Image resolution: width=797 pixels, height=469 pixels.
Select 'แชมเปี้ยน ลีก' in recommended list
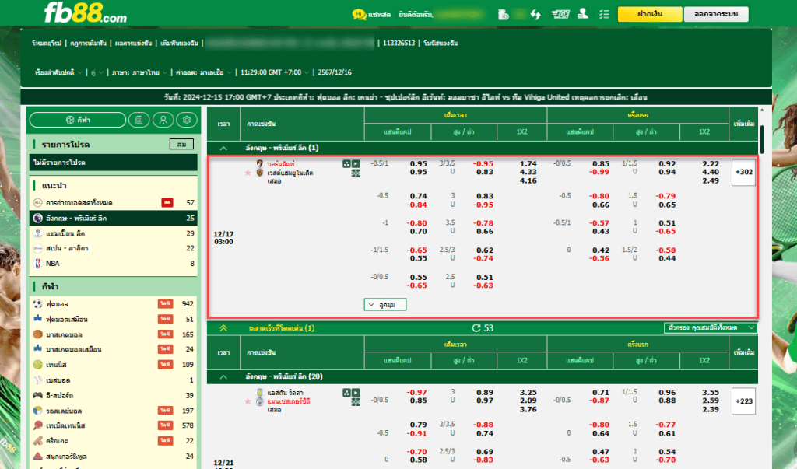pos(114,233)
